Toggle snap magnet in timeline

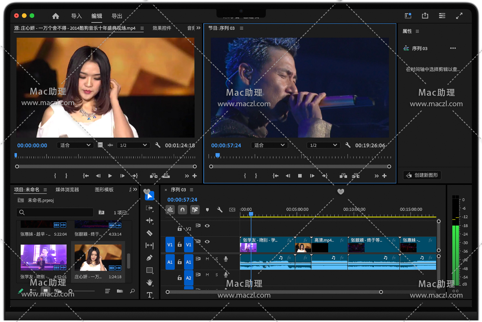(182, 210)
